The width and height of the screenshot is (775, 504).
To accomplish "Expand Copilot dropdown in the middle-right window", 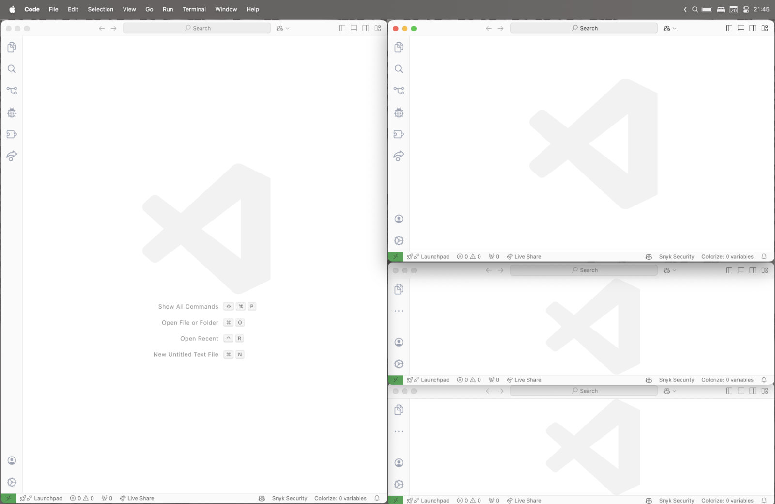I will [x=674, y=270].
